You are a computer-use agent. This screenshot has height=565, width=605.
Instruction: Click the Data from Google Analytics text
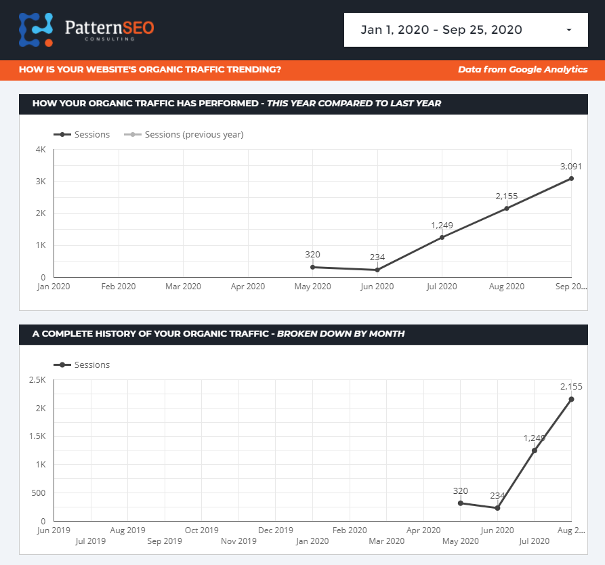(x=522, y=69)
